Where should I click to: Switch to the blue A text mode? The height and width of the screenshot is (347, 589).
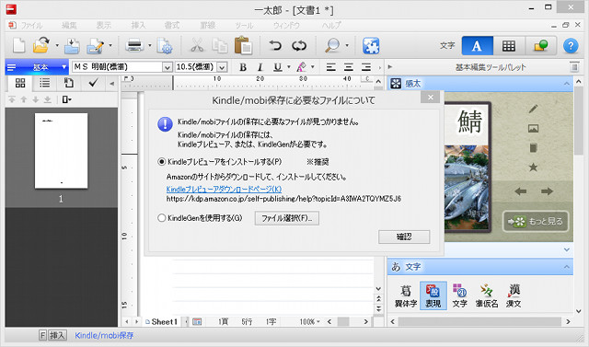(477, 46)
